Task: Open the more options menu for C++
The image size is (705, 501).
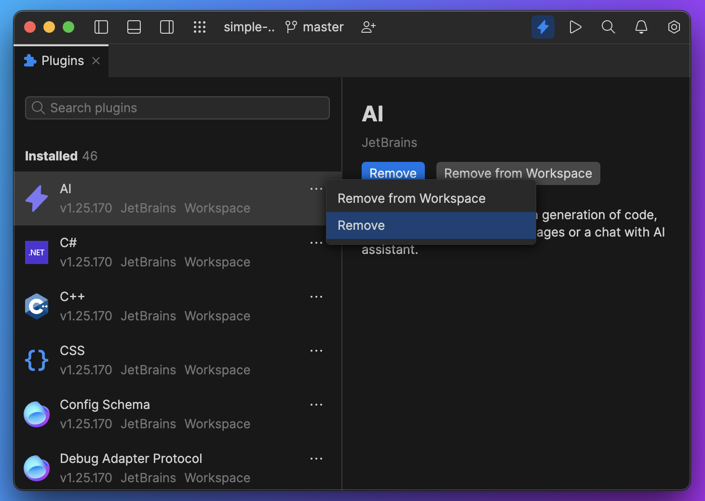Action: tap(316, 297)
